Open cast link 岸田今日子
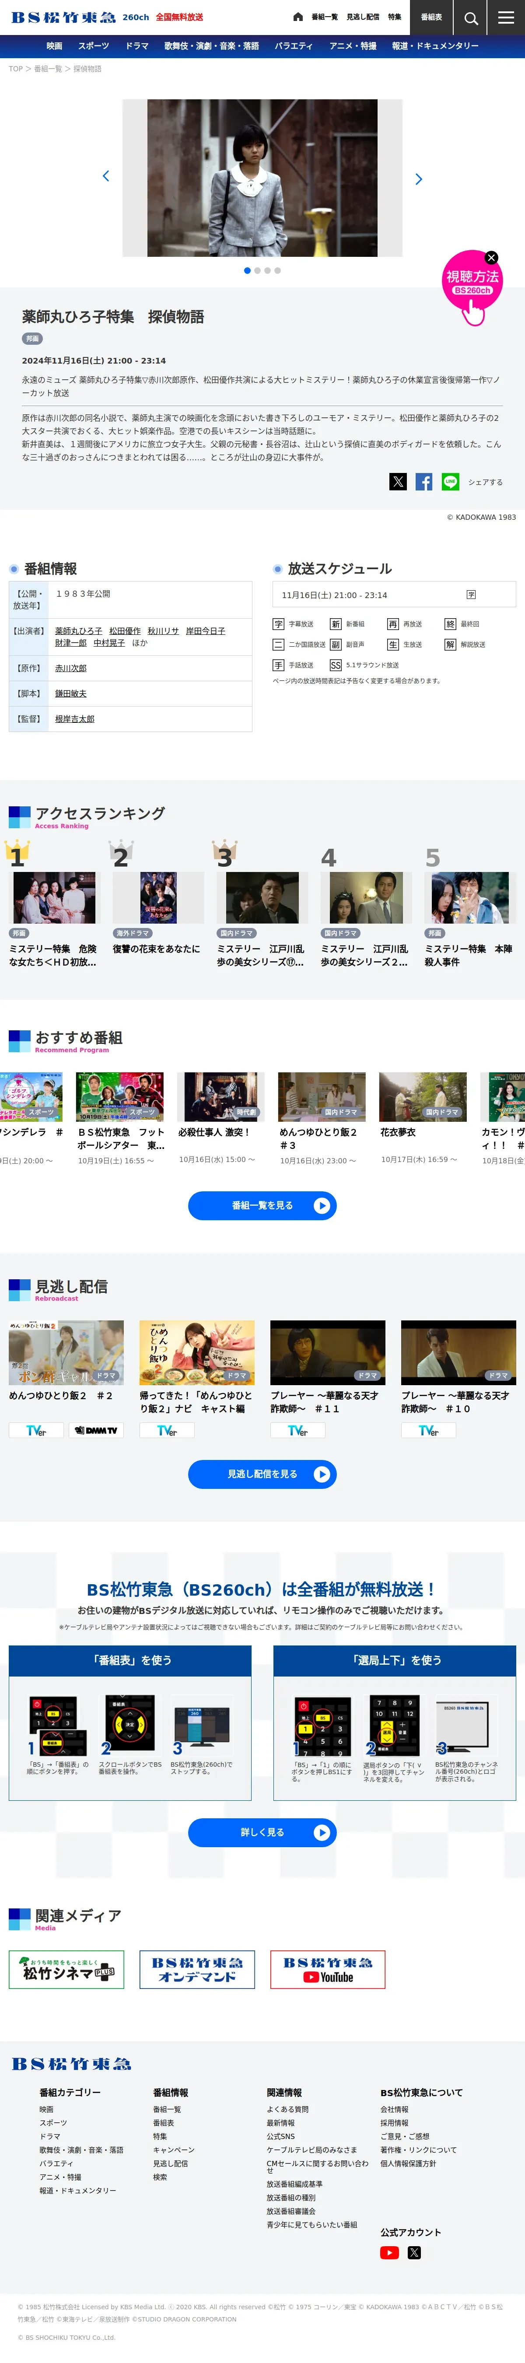 (x=206, y=631)
